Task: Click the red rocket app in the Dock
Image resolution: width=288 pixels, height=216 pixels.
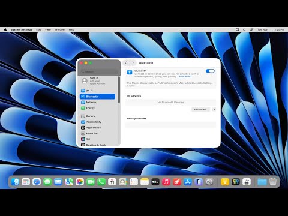Action: pos(177,182)
